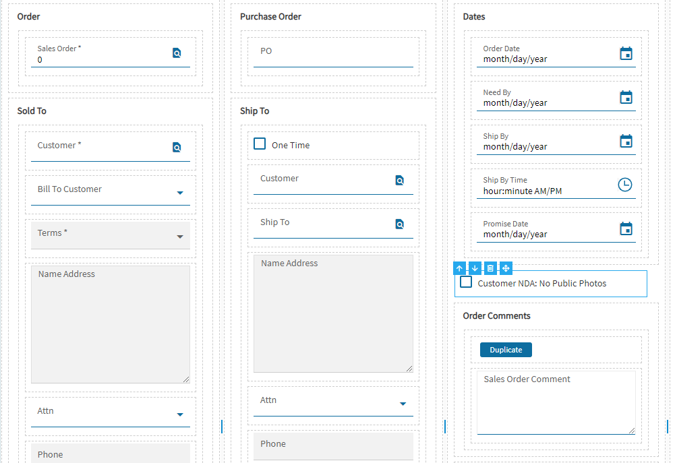Click the Sold To Name Address text area
Image resolution: width=675 pixels, height=463 pixels.
point(110,324)
